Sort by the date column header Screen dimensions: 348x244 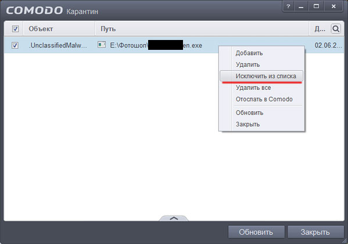tap(320, 28)
